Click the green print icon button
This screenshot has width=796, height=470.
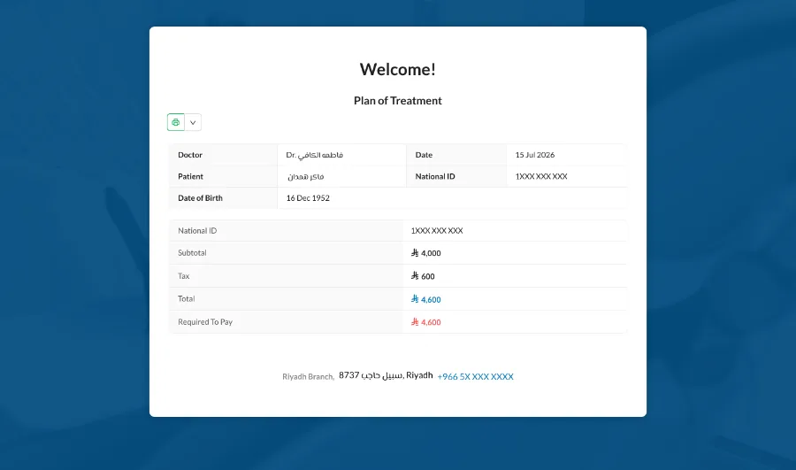click(x=176, y=122)
